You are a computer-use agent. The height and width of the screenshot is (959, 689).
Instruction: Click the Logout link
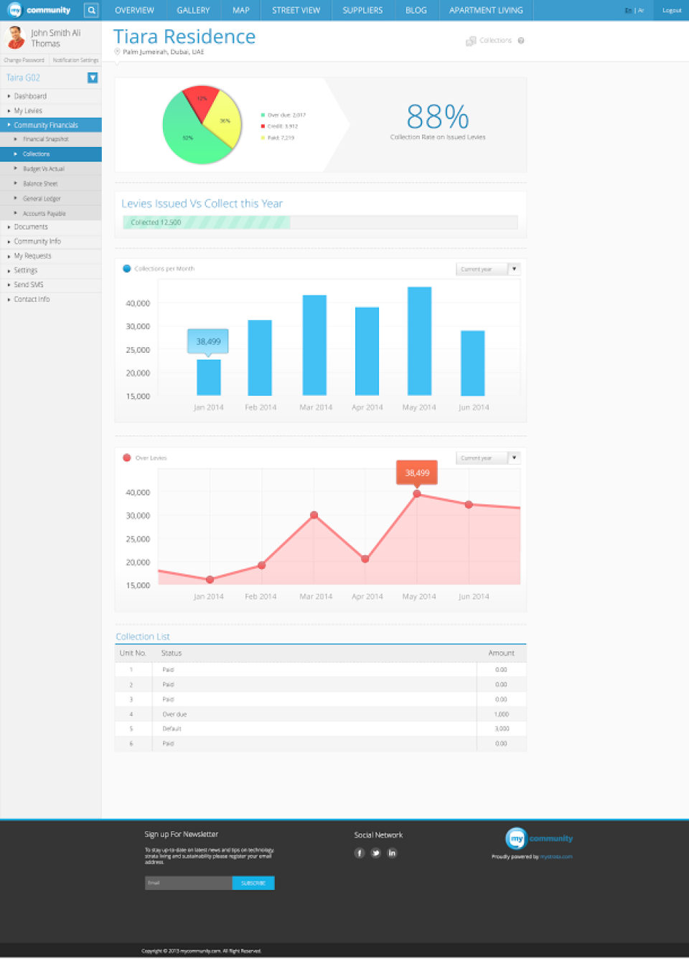(x=672, y=10)
